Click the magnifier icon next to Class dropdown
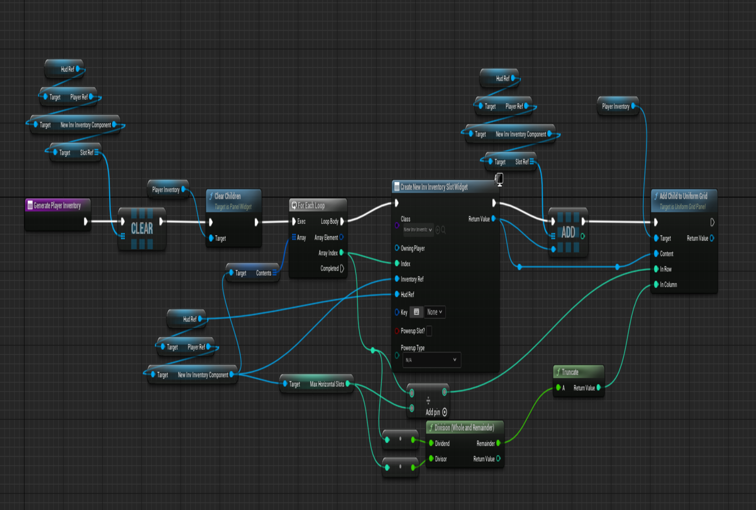 (443, 230)
